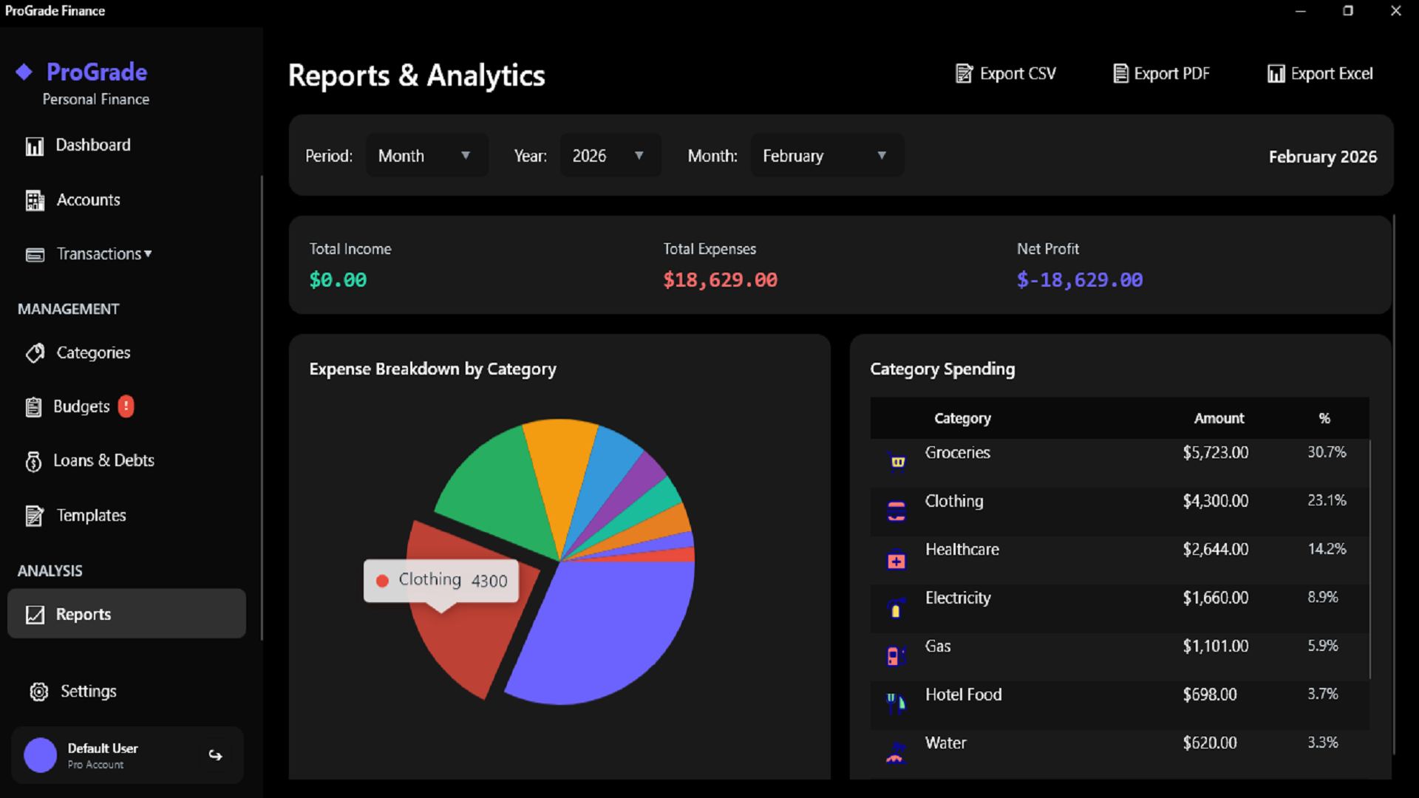
Task: Click the Gas pump icon in table
Action: 895,655
